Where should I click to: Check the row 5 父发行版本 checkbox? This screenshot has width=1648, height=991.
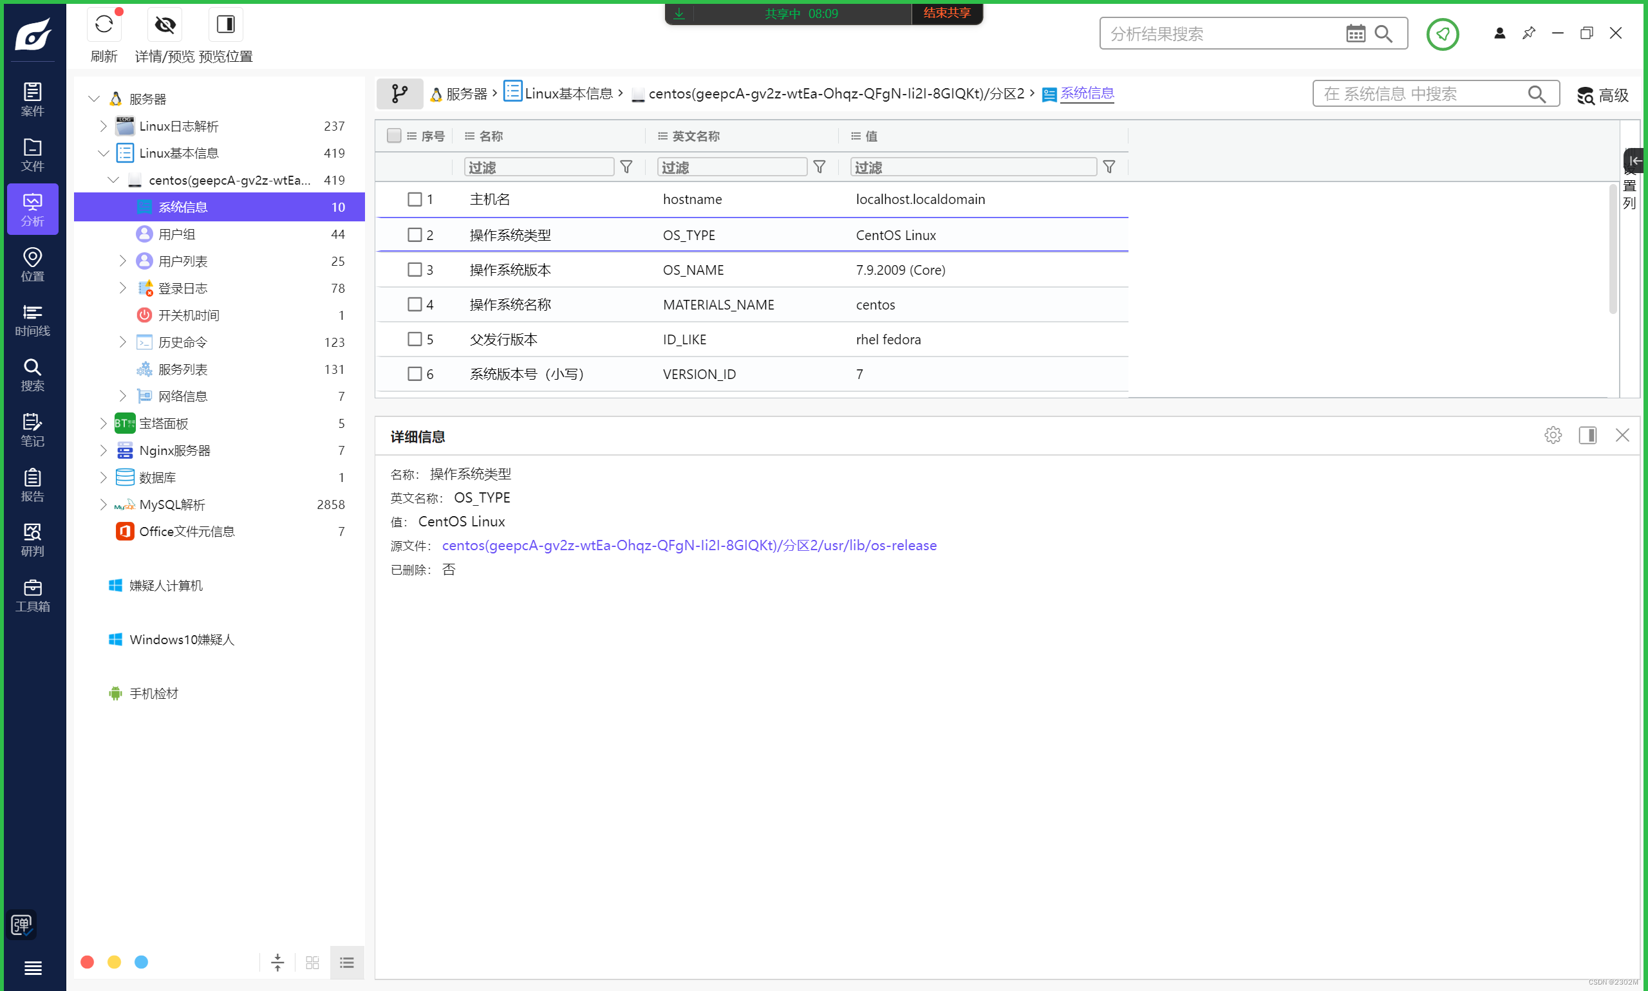pyautogui.click(x=415, y=339)
